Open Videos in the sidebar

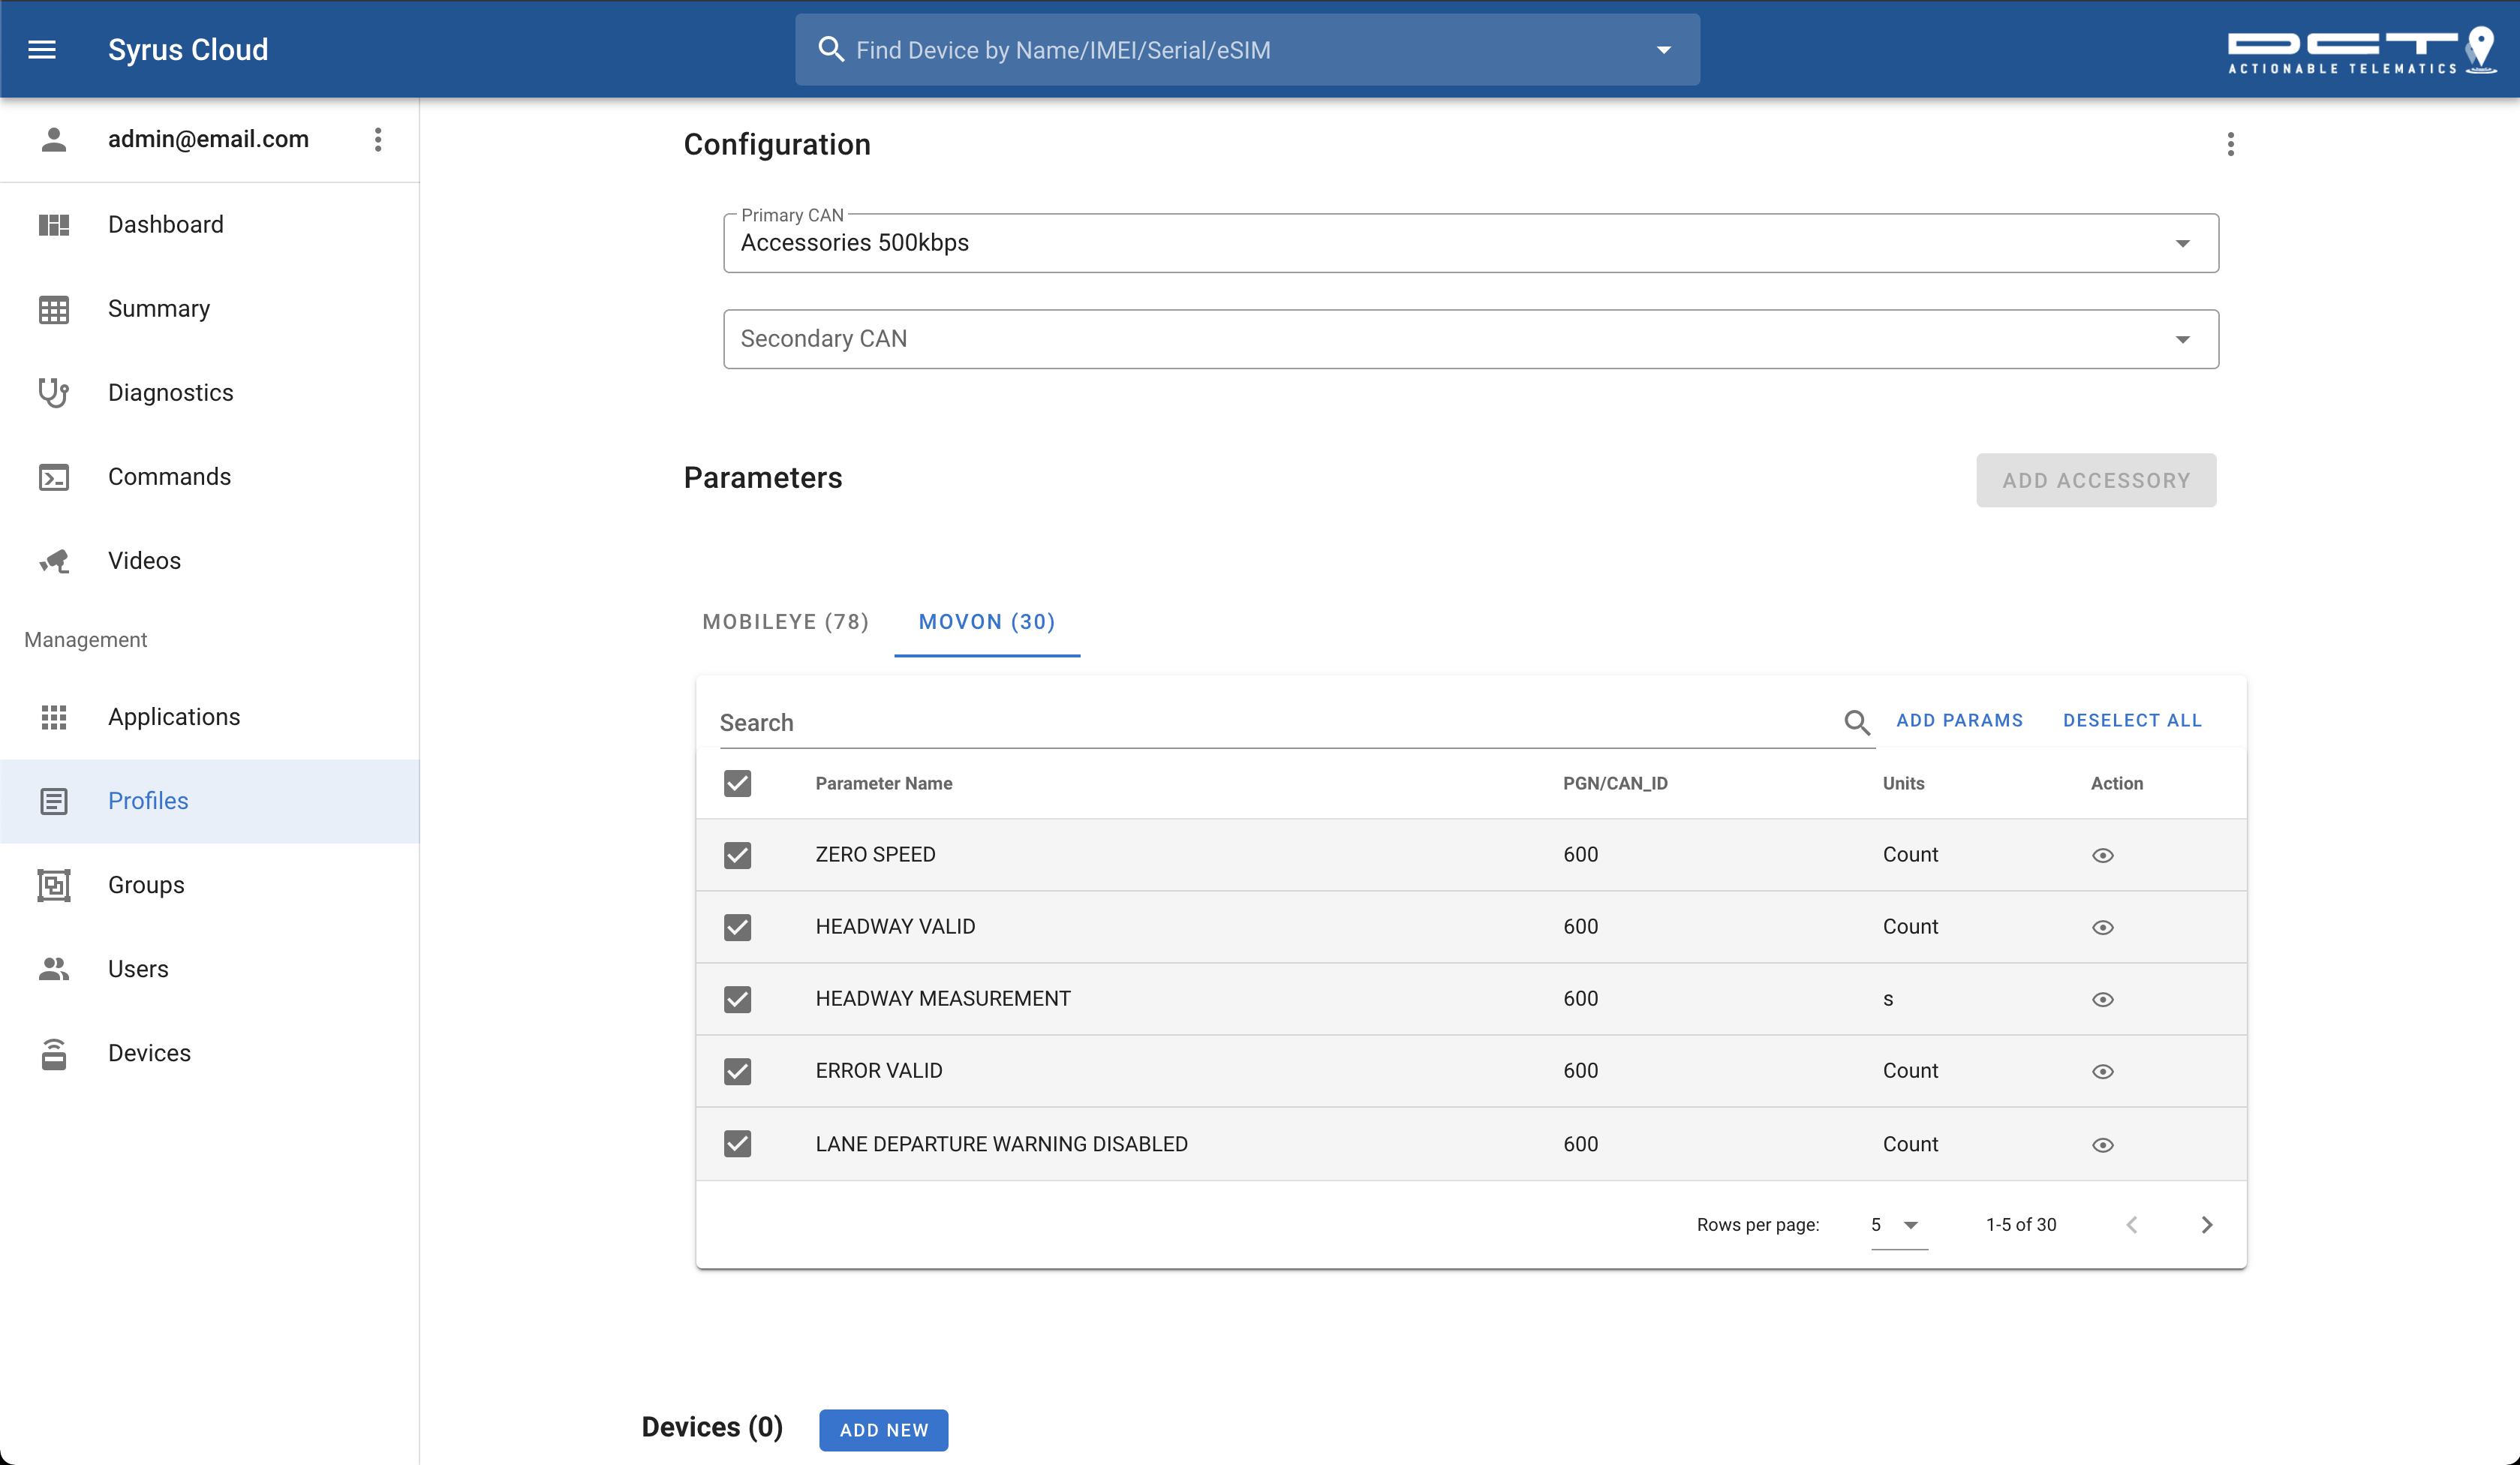(x=210, y=561)
